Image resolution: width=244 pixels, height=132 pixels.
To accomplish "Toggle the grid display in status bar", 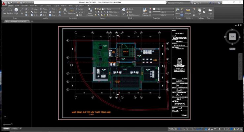I will pos(176,129).
